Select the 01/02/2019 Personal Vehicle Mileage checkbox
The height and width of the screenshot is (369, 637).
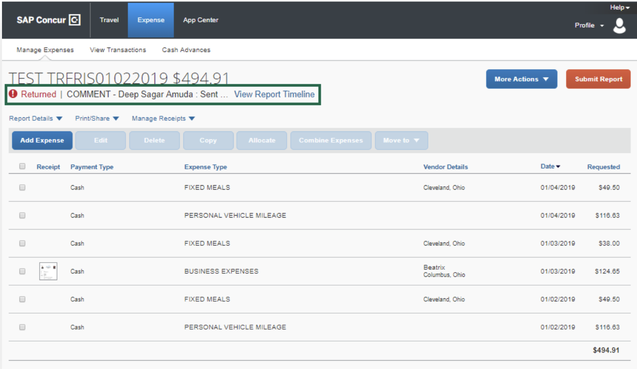22,328
